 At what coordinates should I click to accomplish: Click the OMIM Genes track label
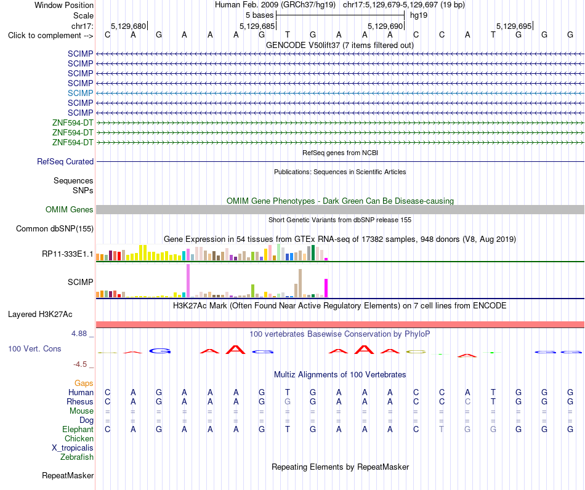(69, 209)
